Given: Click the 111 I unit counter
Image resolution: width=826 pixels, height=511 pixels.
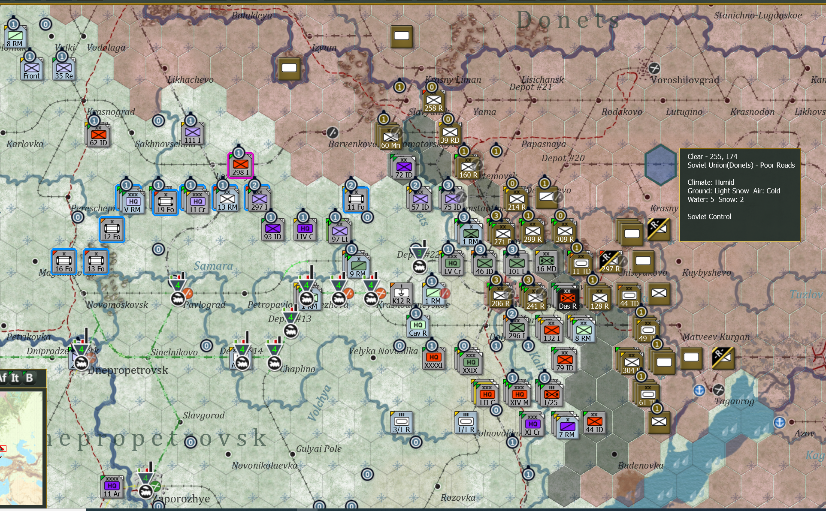Looking at the screenshot, I should [193, 133].
